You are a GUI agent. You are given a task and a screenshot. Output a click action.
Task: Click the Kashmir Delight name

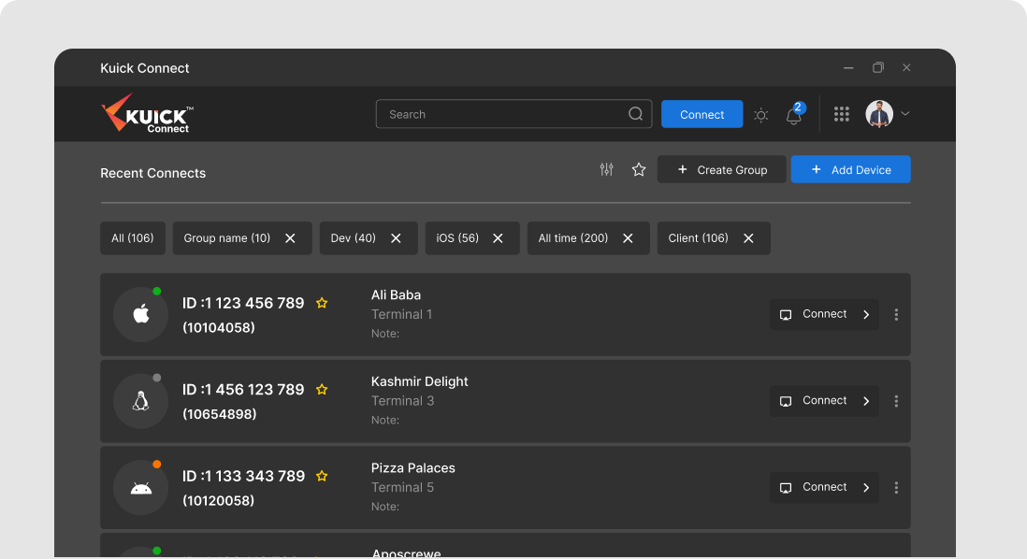(419, 381)
